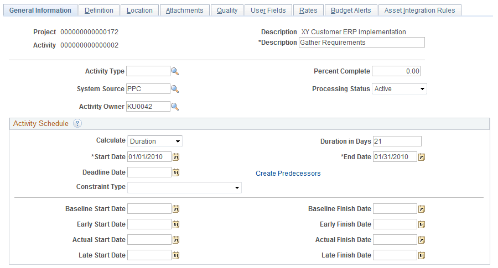Open lookup for Activity Type
This screenshot has width=498, height=268.
tap(175, 71)
